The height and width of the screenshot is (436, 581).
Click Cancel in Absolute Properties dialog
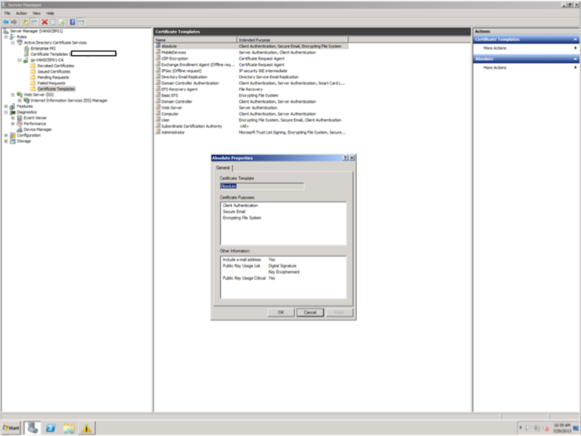(x=310, y=312)
